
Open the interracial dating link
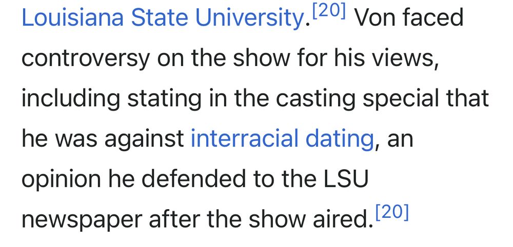pos(282,139)
